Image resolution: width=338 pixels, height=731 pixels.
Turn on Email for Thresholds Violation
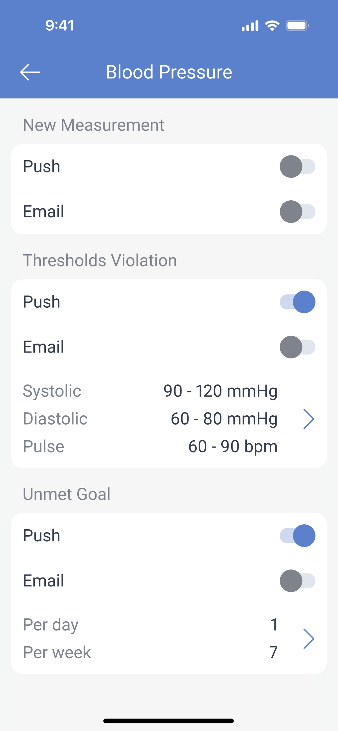pos(298,347)
